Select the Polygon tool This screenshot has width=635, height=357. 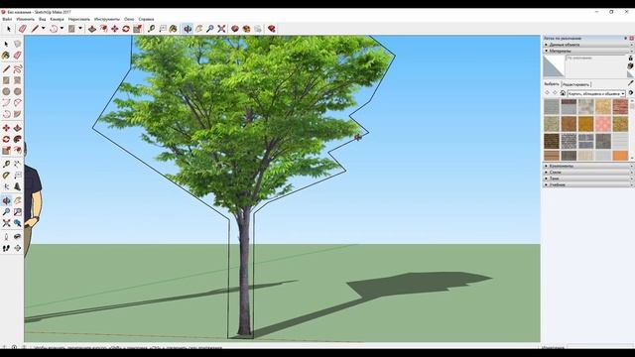(18, 92)
